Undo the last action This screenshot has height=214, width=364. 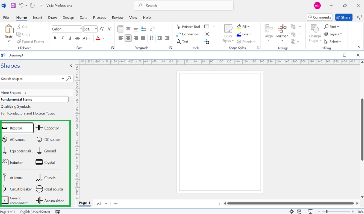(x=21, y=6)
